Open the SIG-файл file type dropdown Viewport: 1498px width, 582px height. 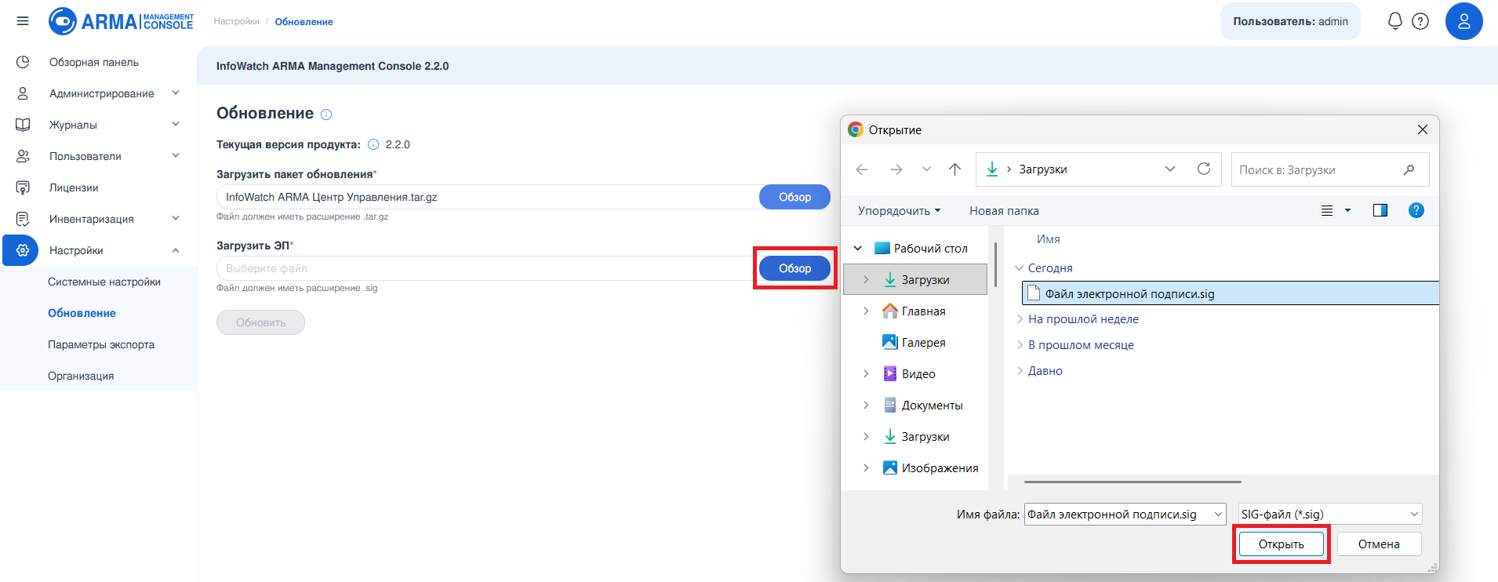1414,515
